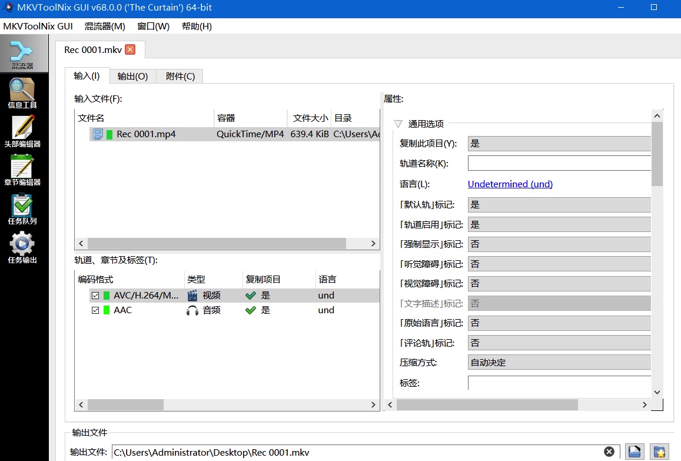Click the file icon beside Rec 0001.mp4
681x461 pixels.
(x=98, y=134)
